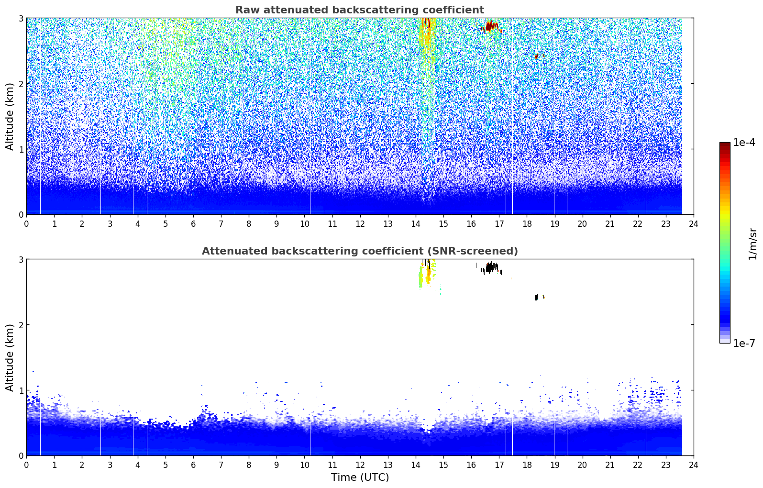Viewport: 763px width, 488px height.
Task: Click the colorbar's '1e-4' maximum label
Action: coord(744,143)
